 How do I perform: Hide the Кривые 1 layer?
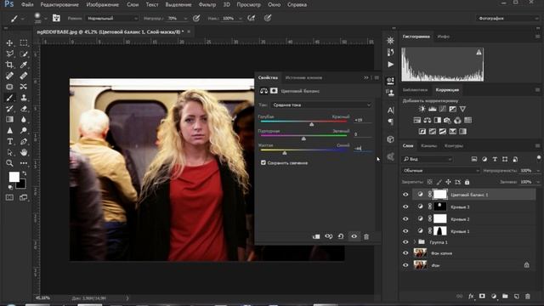(x=405, y=230)
